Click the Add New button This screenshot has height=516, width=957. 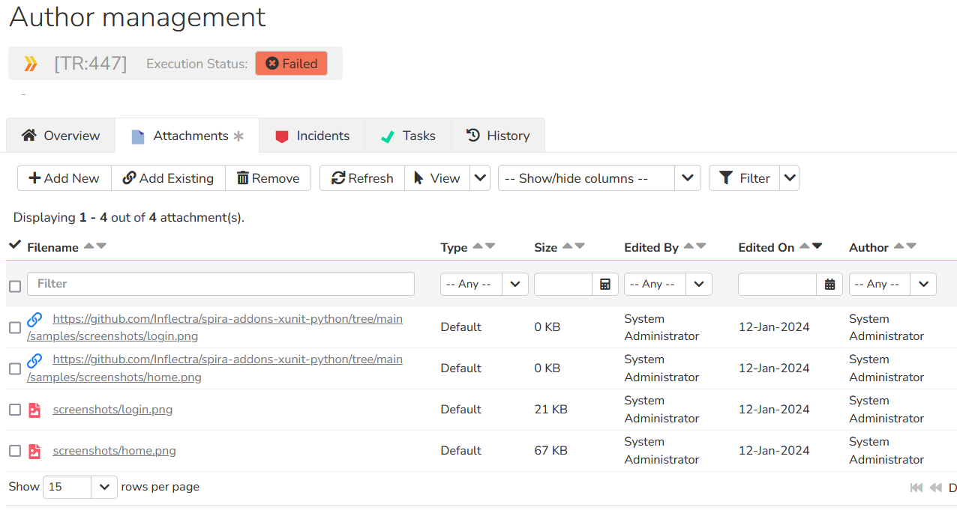[x=64, y=178]
